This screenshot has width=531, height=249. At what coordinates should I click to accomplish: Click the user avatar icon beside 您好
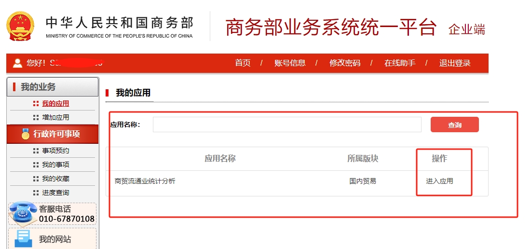[17, 63]
